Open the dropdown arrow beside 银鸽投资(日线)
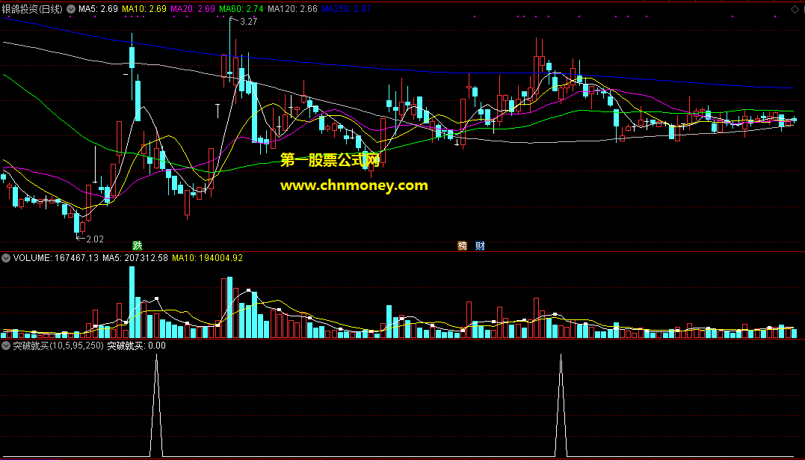805x460 pixels. pyautogui.click(x=71, y=9)
